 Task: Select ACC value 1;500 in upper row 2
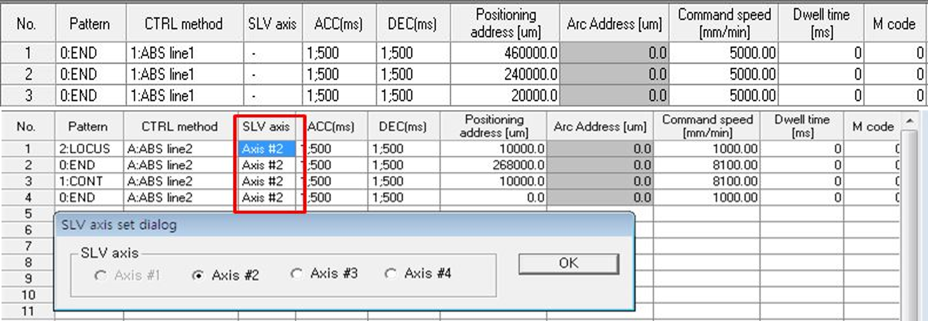click(x=339, y=74)
